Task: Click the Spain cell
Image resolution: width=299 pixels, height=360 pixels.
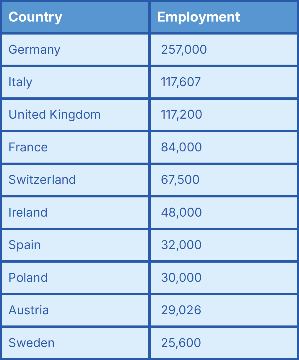Action: [25, 245]
